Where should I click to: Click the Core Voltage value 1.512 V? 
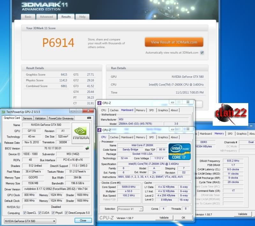159,158
